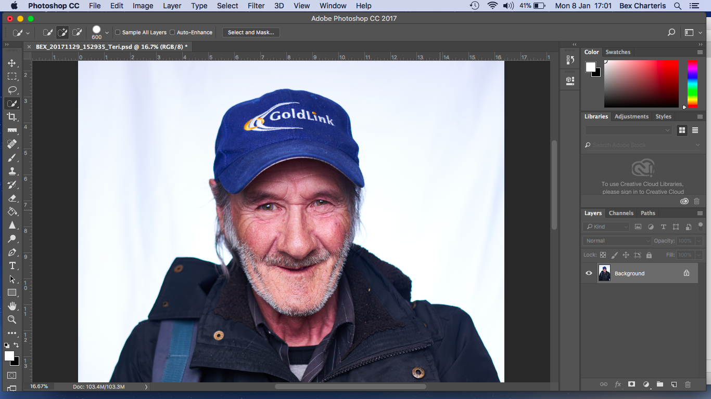
Task: Enable Sample All Layers checkbox
Action: point(118,32)
